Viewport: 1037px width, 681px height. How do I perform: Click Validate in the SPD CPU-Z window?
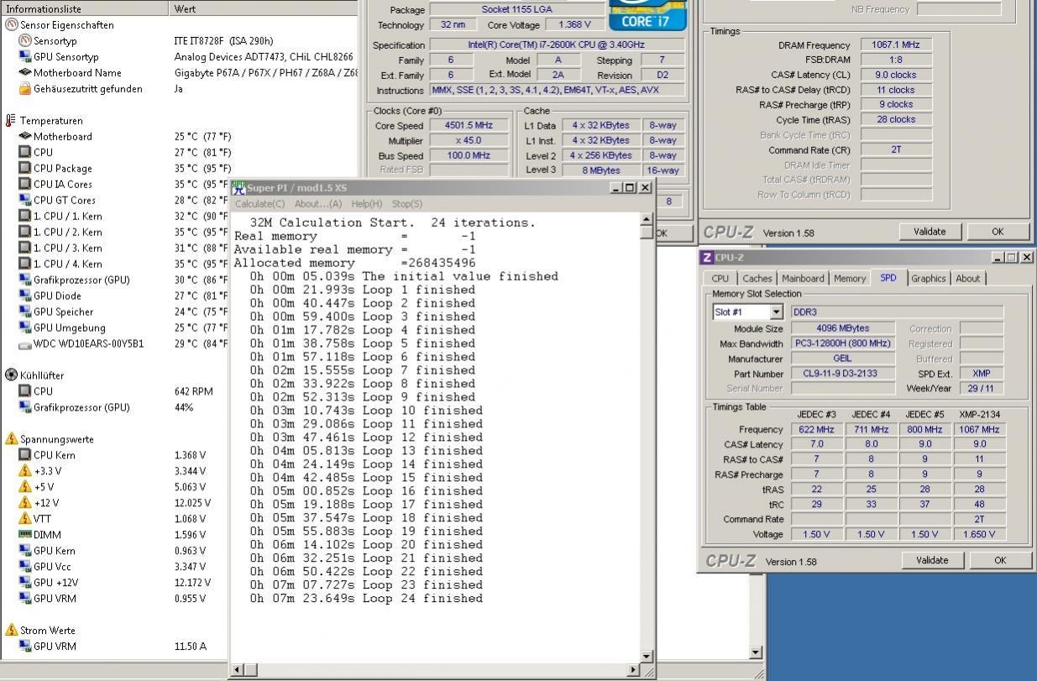[932, 560]
